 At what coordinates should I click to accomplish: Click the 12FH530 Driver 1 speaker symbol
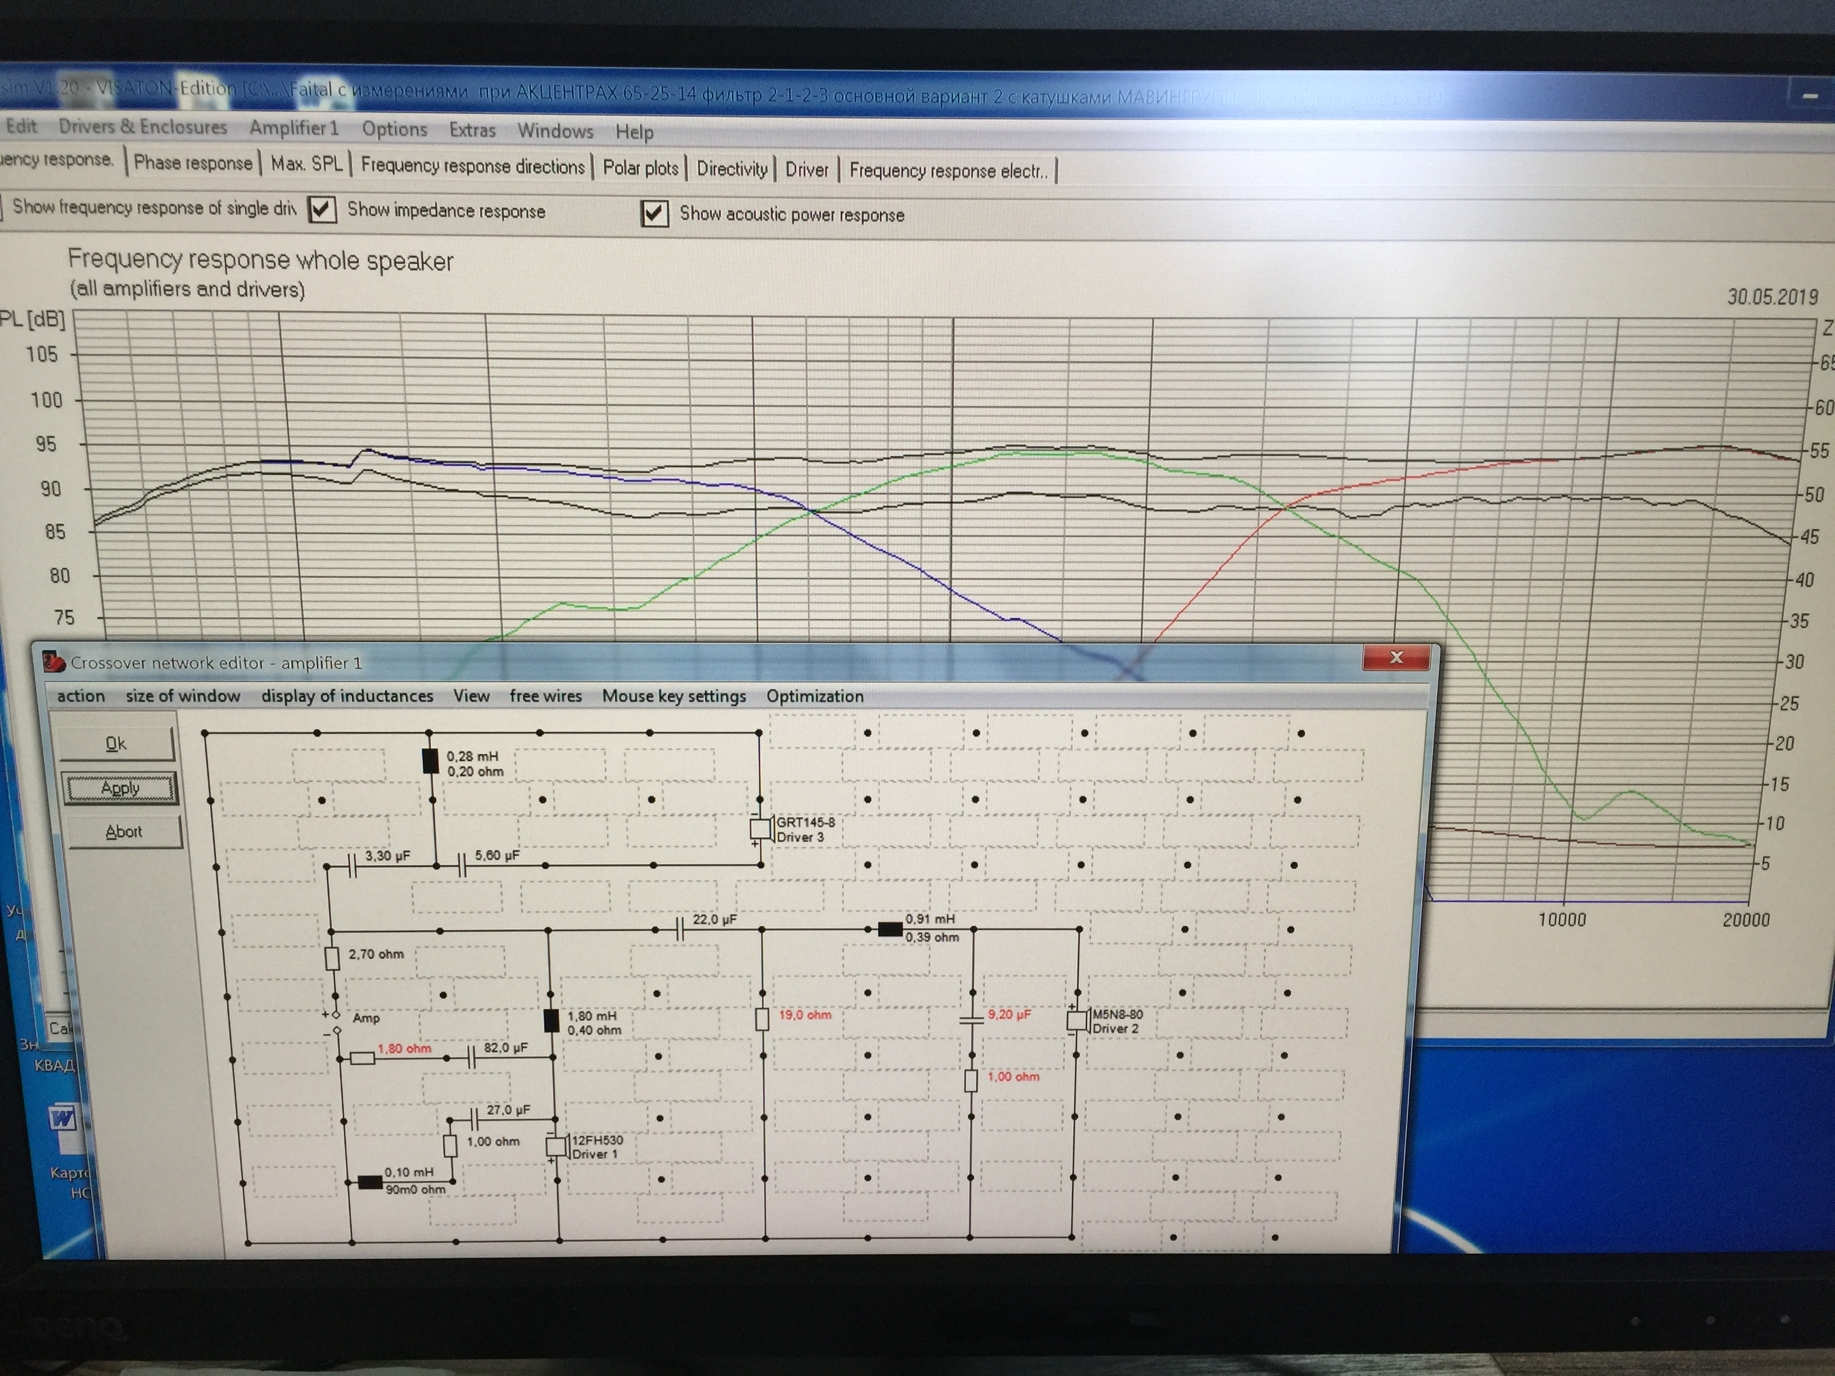tap(557, 1146)
